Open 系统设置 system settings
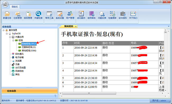This screenshot has width=172, height=104. click(x=60, y=15)
